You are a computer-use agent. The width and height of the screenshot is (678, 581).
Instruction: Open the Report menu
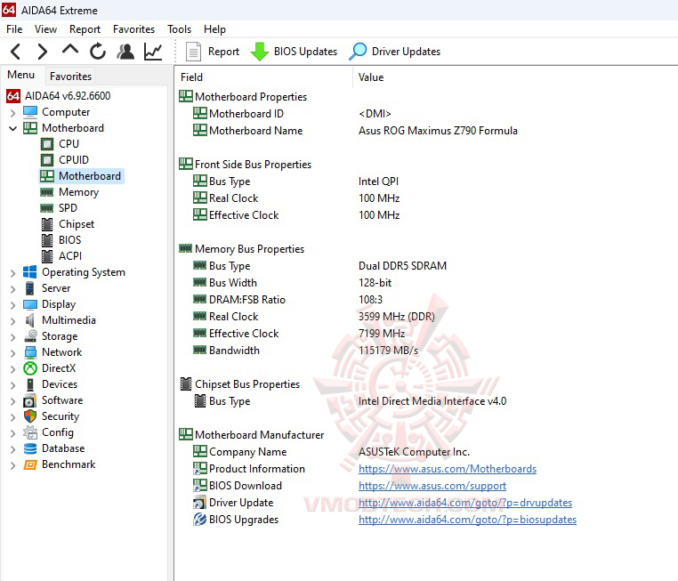(85, 29)
